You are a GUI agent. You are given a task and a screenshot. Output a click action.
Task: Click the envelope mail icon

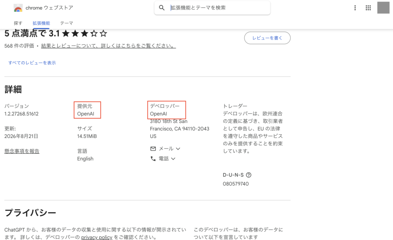(x=153, y=149)
